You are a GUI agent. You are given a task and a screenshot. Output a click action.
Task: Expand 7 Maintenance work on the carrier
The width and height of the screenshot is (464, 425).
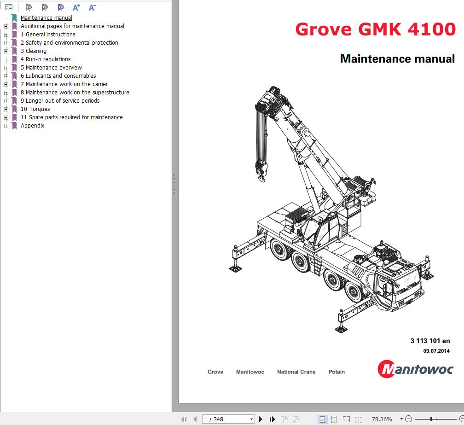(6, 84)
